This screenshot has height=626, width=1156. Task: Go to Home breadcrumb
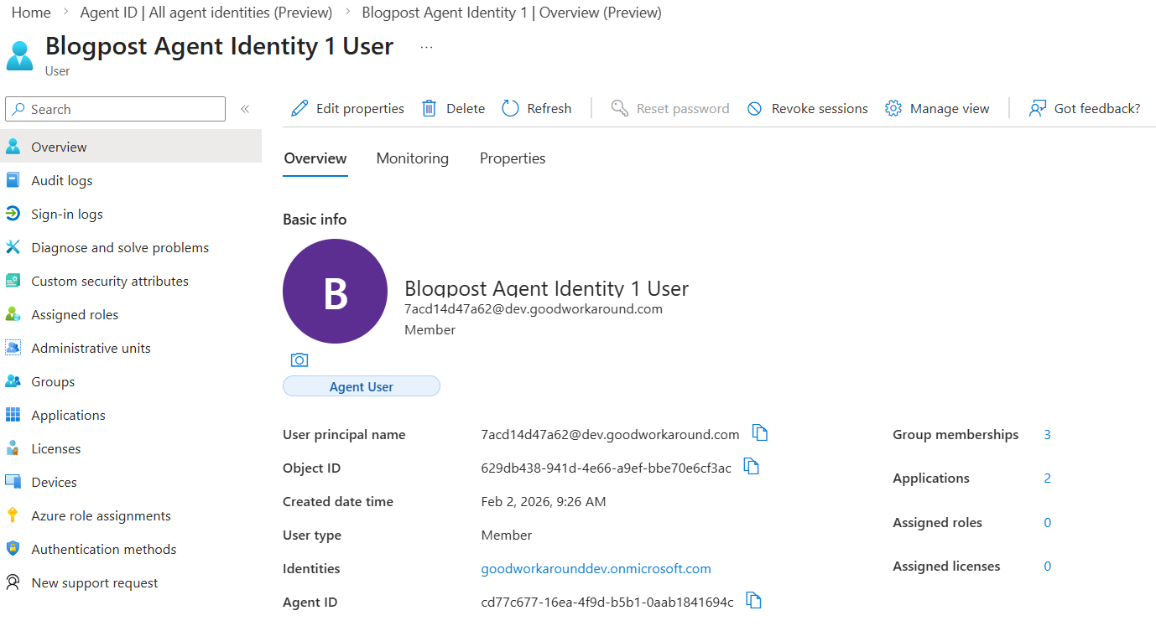click(31, 13)
